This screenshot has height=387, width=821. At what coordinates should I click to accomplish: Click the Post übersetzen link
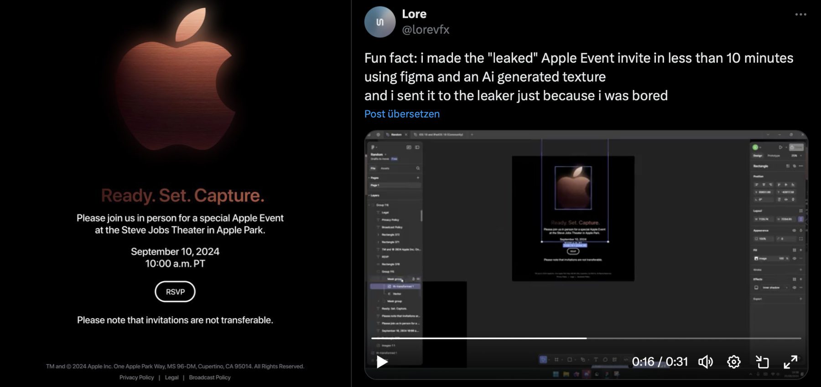click(402, 114)
